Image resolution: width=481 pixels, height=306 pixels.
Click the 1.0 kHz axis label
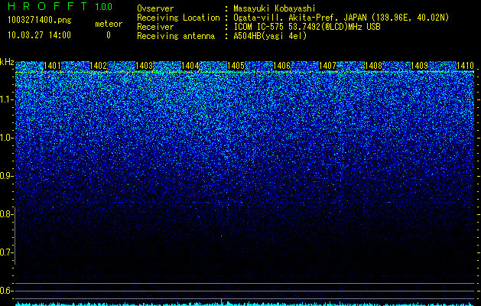pos(7,138)
